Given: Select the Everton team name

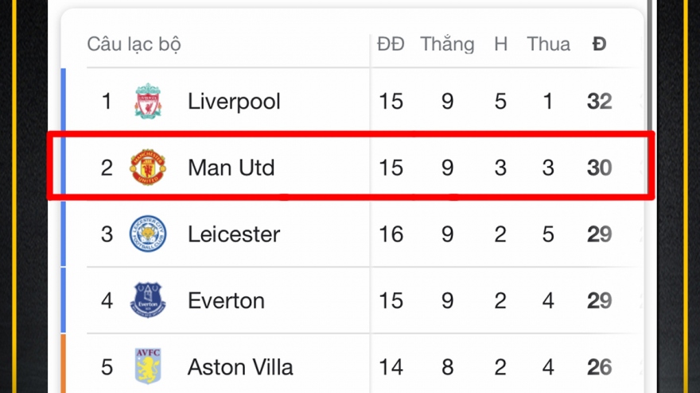Looking at the screenshot, I should (226, 301).
